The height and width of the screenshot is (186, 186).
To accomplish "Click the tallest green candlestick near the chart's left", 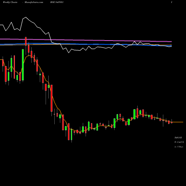I will tap(23, 65).
